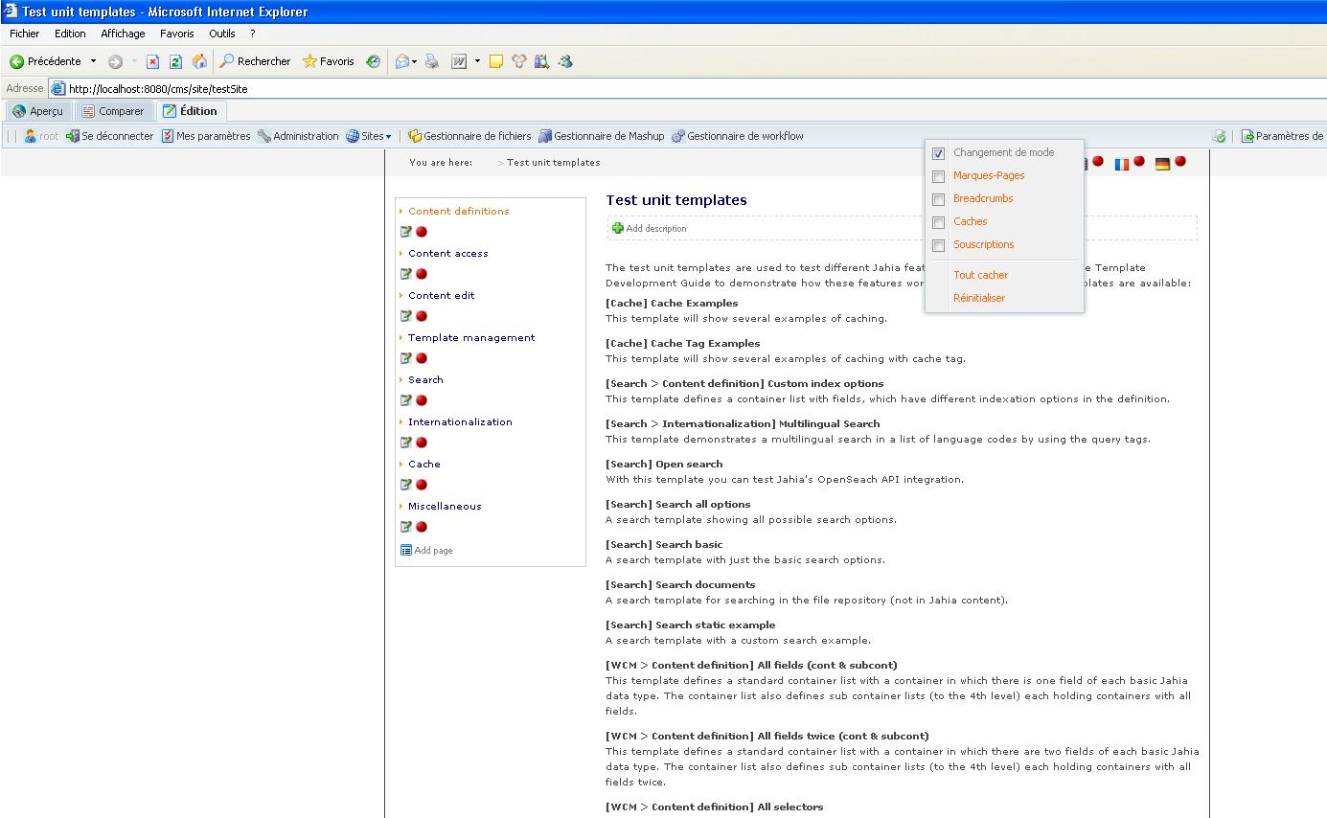Click the Add page link
Image resolution: width=1327 pixels, height=818 pixels.
pyautogui.click(x=426, y=551)
